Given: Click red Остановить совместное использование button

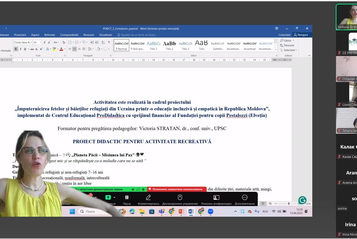Looking at the screenshot, I should (x=177, y=189).
